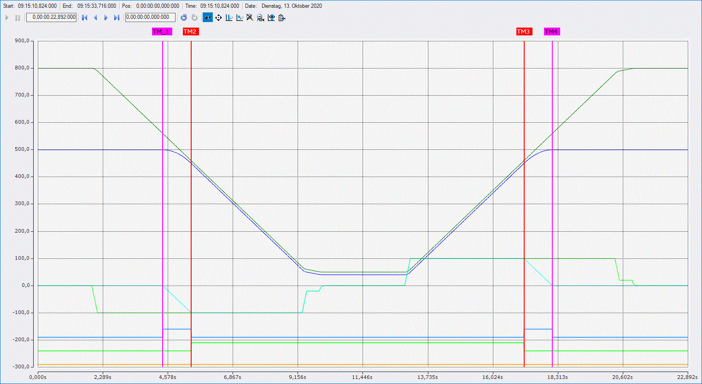
Task: Click the Pos value in header
Action: tap(158, 6)
